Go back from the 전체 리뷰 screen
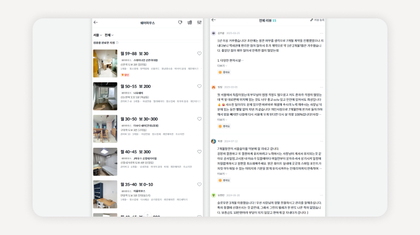 (x=214, y=20)
